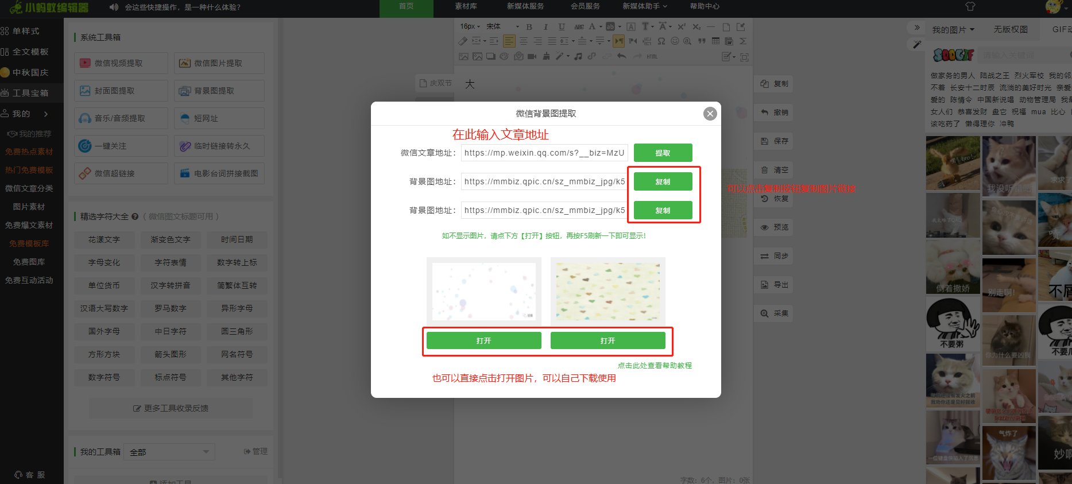Click the 微信文章地址 input field
Screen dimensions: 1072x484
click(x=544, y=153)
